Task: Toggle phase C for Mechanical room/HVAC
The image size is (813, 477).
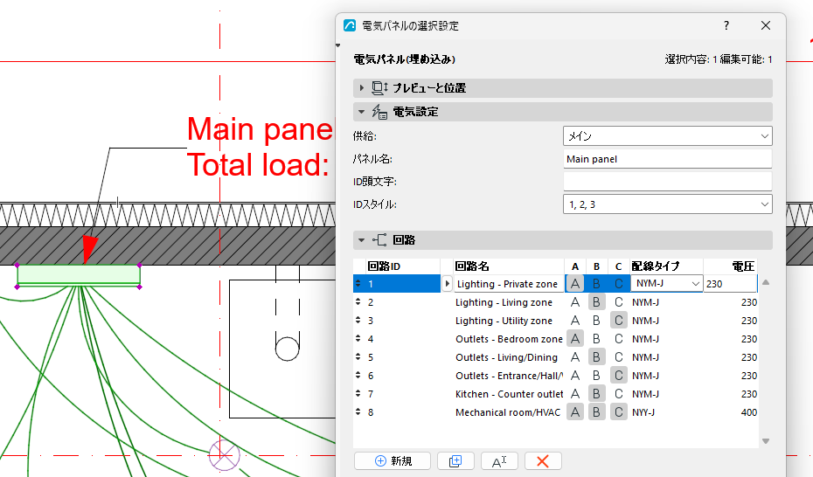Action: [x=619, y=412]
